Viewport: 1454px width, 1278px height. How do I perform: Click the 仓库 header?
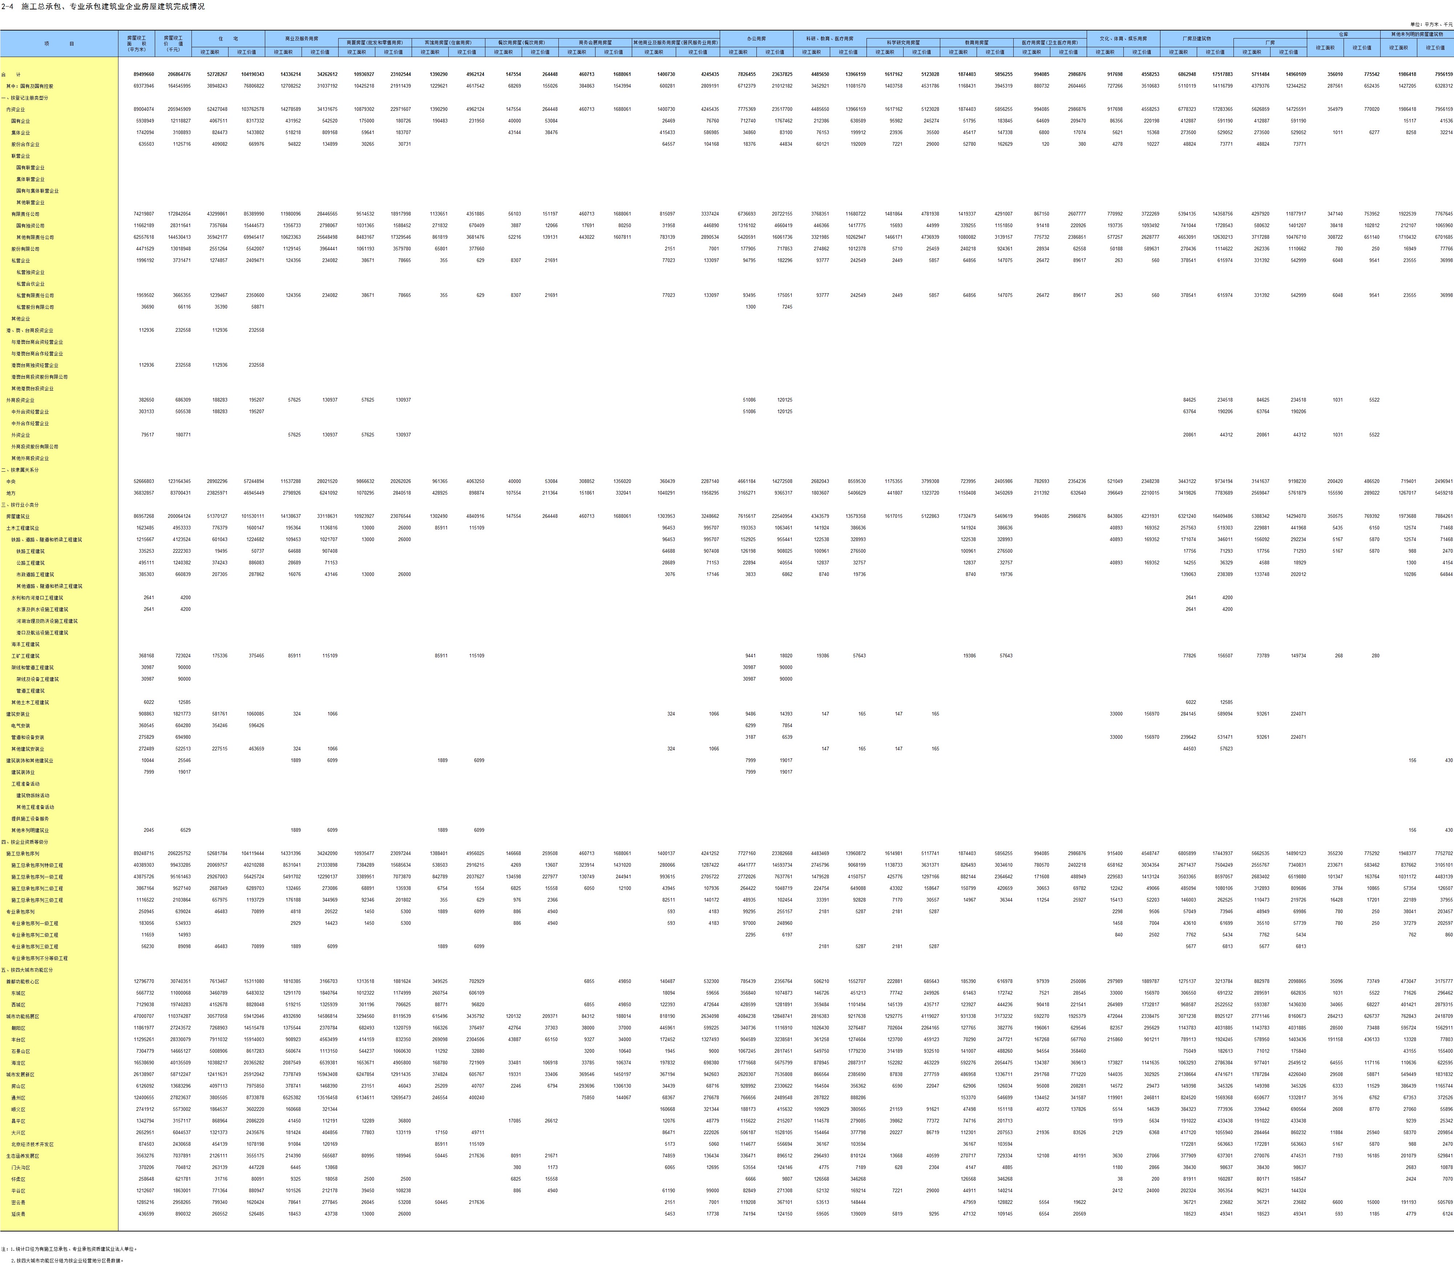tap(1343, 34)
